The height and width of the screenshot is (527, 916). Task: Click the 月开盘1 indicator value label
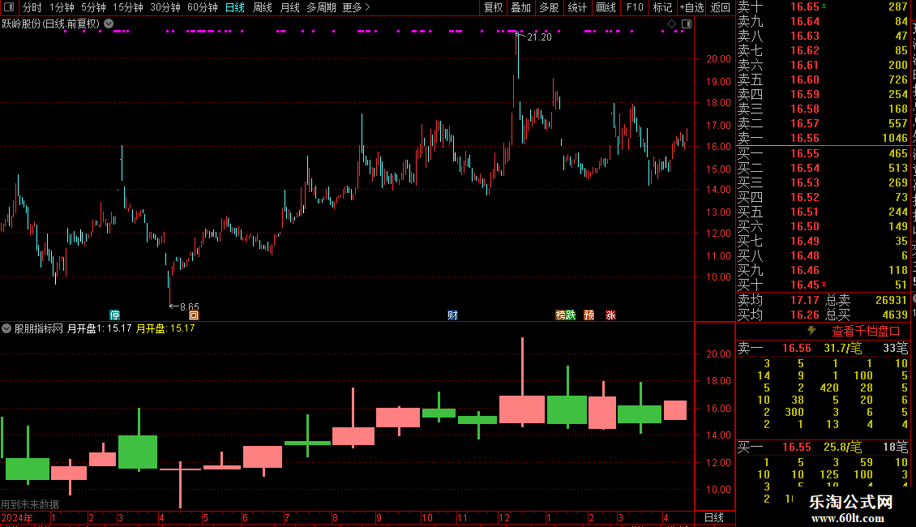coord(99,328)
